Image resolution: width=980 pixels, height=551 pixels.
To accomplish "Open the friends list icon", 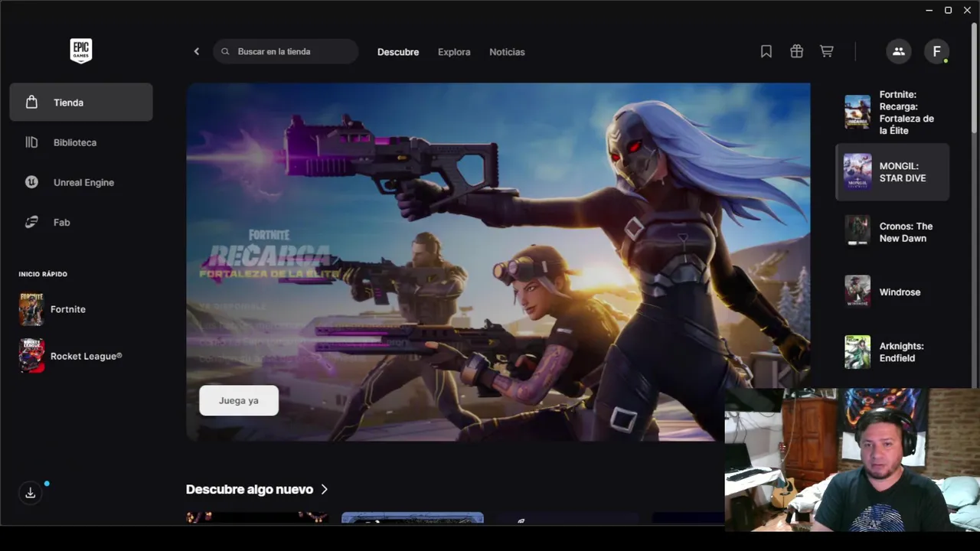I will point(899,51).
